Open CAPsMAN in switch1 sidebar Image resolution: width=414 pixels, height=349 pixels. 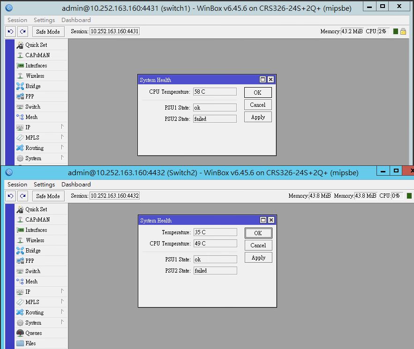coord(41,55)
